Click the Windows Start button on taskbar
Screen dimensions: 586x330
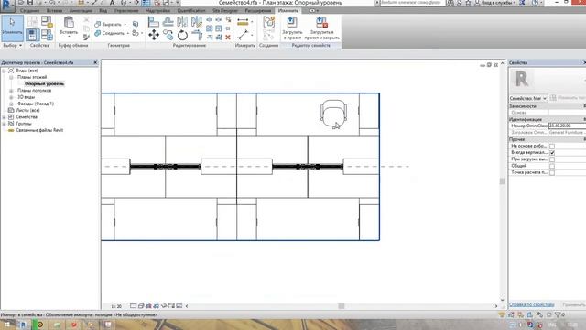click(x=6, y=324)
